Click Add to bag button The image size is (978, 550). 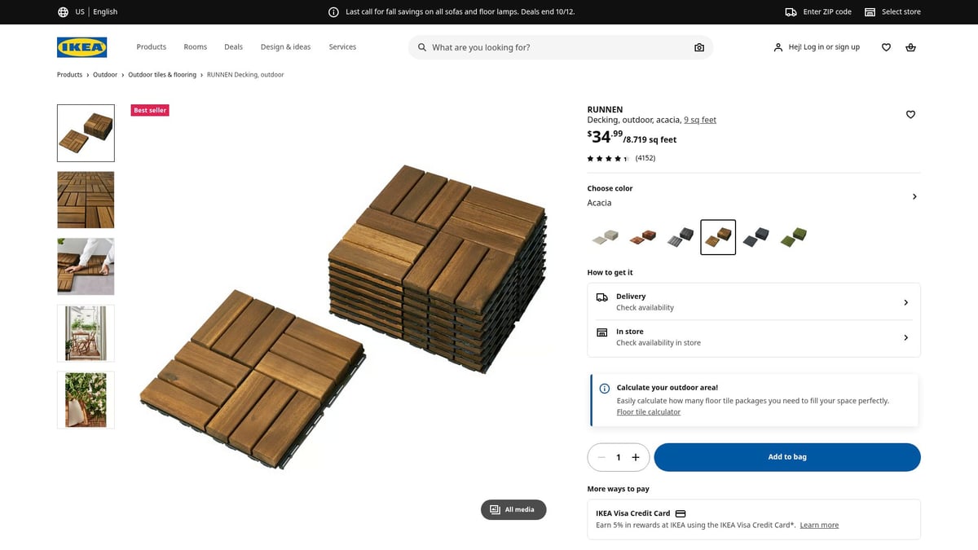click(786, 457)
